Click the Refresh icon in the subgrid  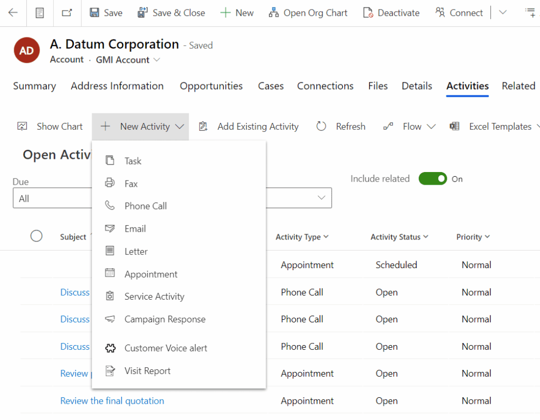321,127
